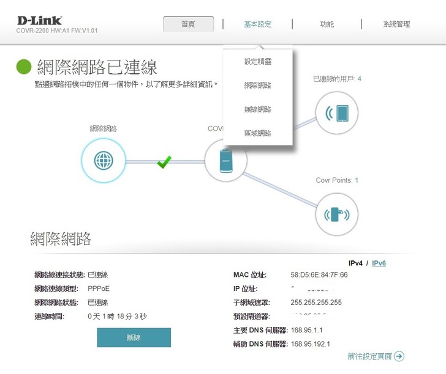
Task: Click the 已連線的用戶: 4 label
Action: pos(337,79)
